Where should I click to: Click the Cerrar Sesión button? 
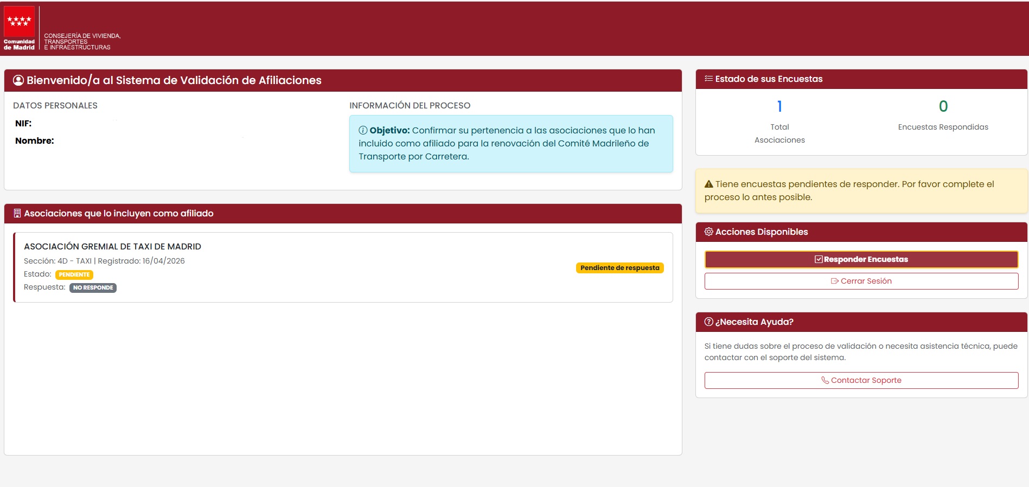pyautogui.click(x=861, y=281)
